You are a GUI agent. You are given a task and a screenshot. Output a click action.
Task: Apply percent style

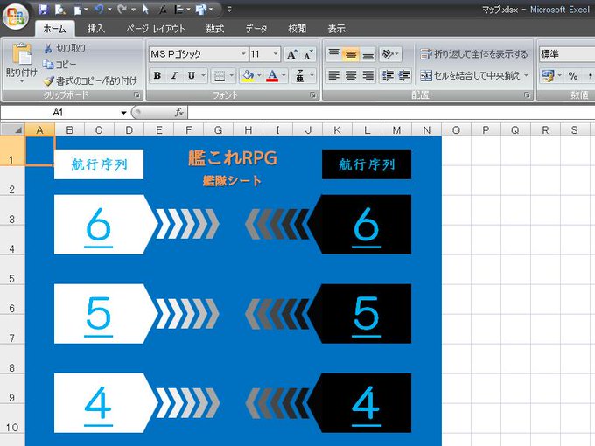click(x=573, y=76)
